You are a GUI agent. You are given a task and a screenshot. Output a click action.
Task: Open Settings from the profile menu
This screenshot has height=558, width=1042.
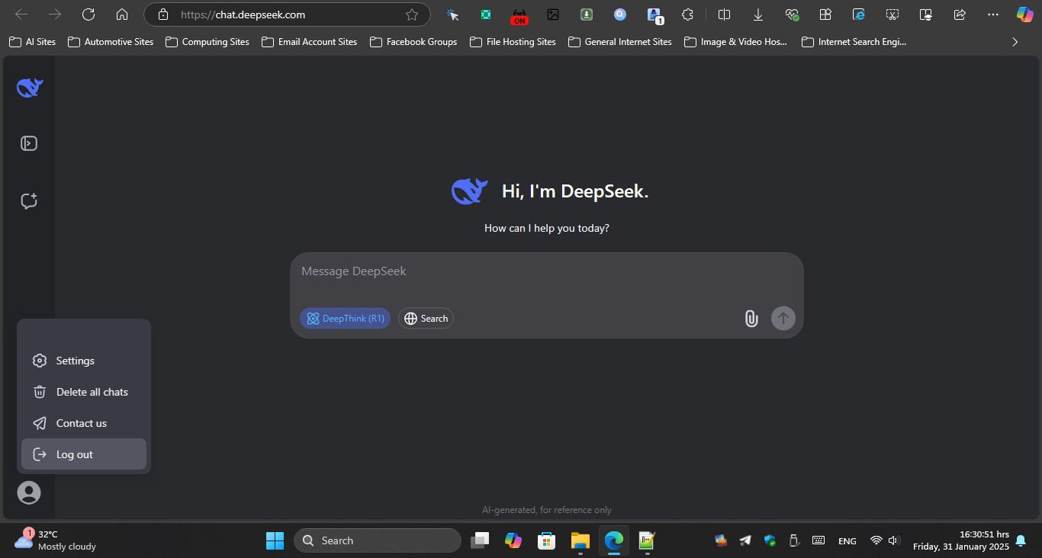84,361
